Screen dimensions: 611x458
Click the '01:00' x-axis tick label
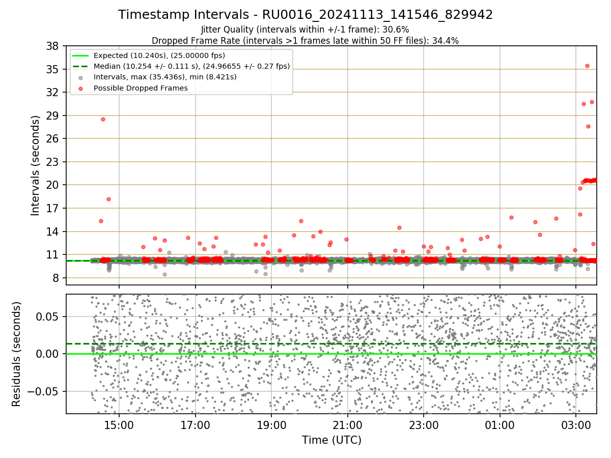500,425
